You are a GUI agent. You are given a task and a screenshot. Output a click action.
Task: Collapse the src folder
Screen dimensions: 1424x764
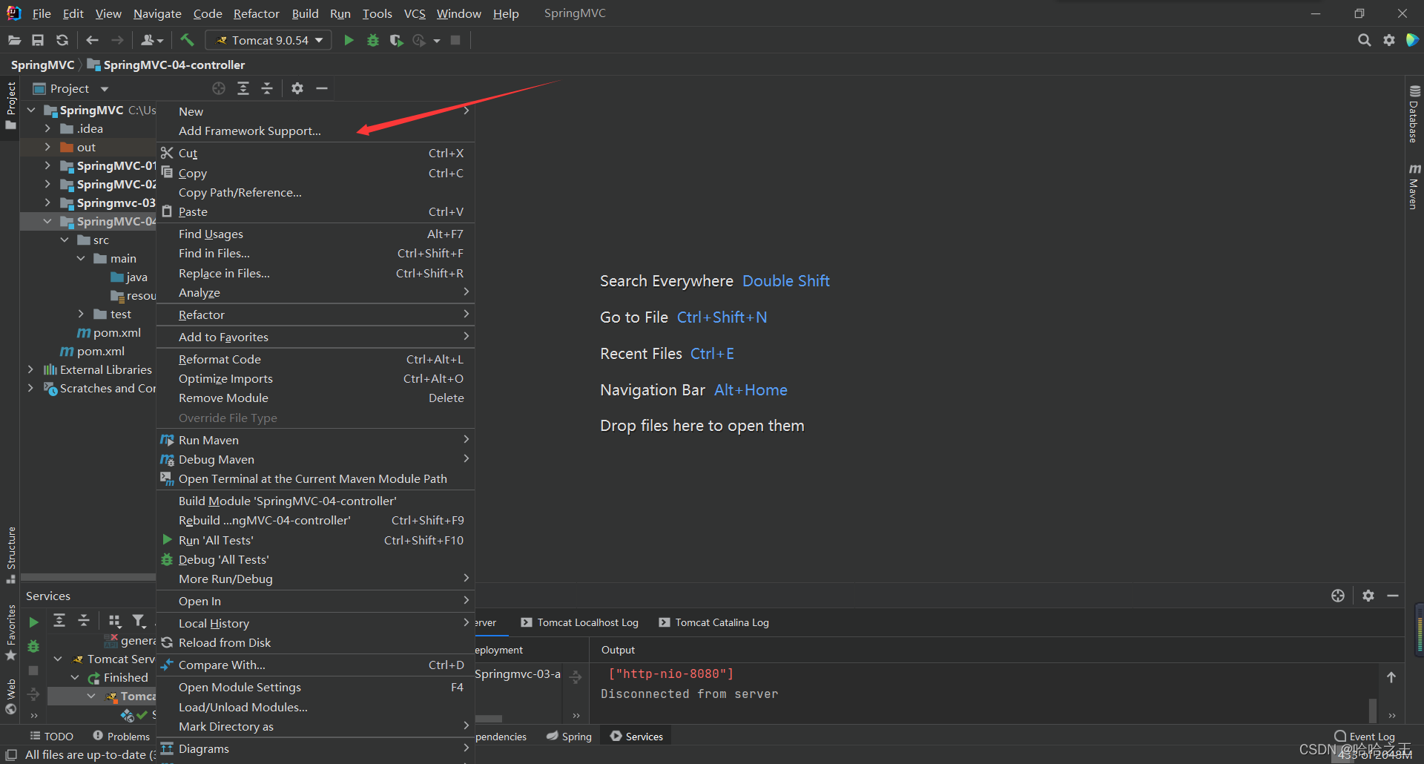click(x=65, y=240)
